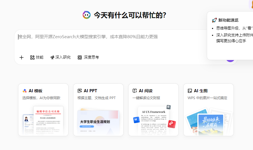Toggle the 深入研究 mode
This screenshot has height=150, width=253.
60,57
